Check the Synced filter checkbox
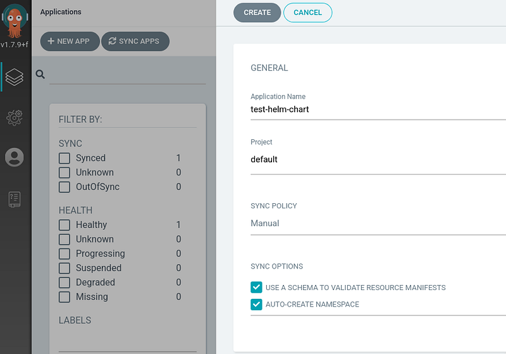Screen dimensions: 506x354 tap(65, 158)
